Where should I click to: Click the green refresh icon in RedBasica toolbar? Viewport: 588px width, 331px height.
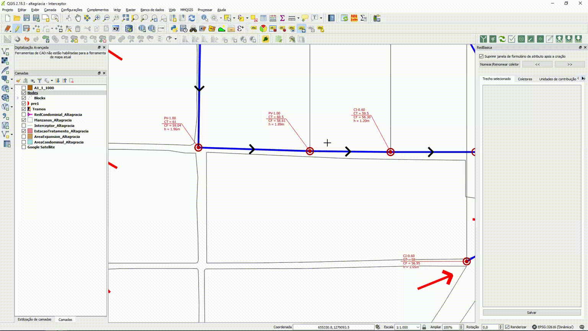click(502, 39)
